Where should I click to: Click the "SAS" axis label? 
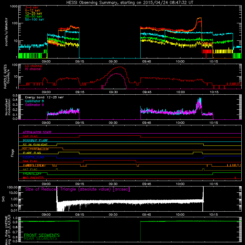[3, 199]
